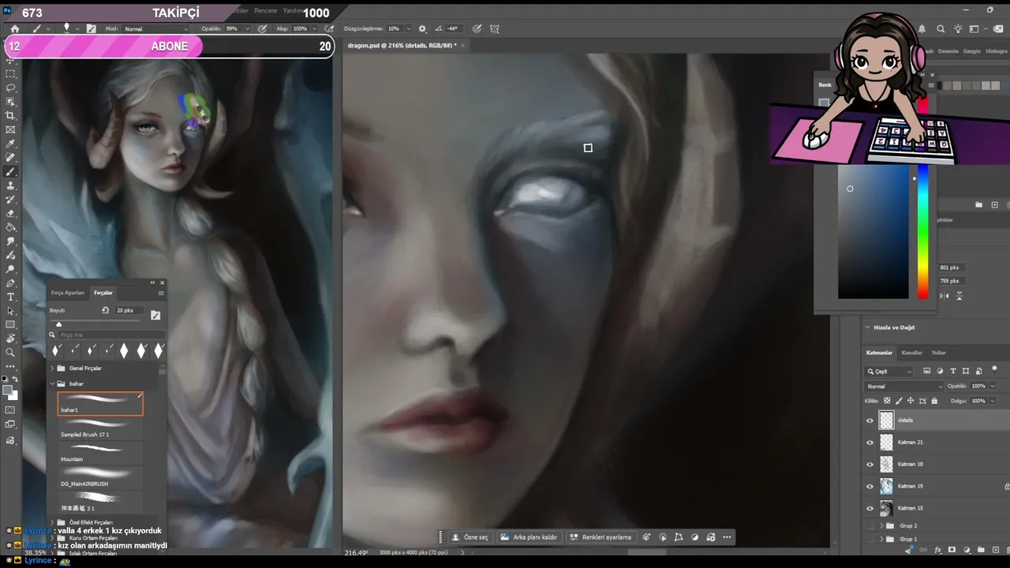This screenshot has height=568, width=1010.
Task: Select the Mountain brush preset
Action: coord(100,453)
